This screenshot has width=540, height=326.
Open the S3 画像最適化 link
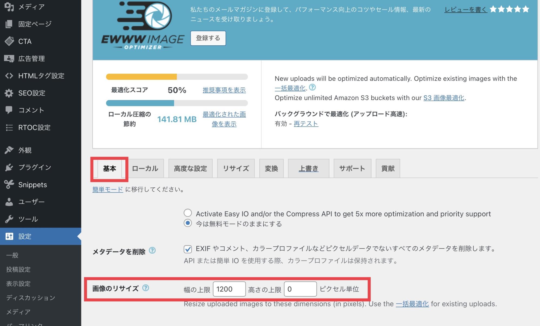pos(444,98)
